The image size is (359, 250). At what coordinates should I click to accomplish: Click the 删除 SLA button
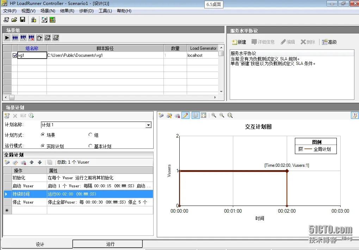(308, 42)
